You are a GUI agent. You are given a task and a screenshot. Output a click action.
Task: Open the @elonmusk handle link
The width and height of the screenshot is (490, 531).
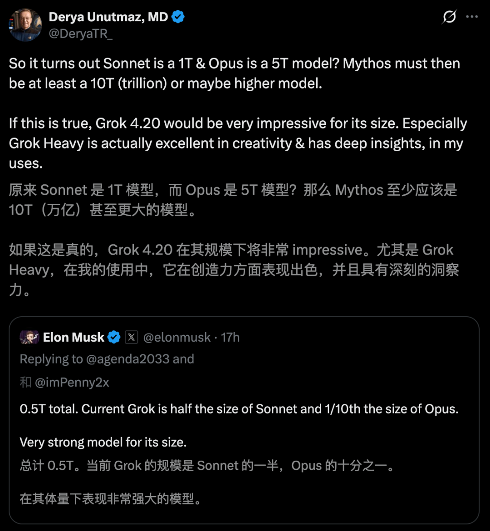177,337
